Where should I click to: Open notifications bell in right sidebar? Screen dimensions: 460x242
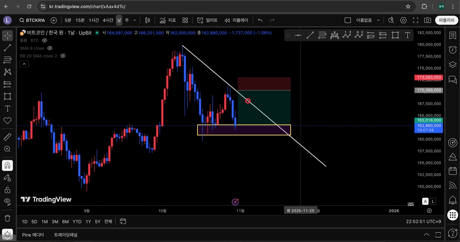pos(453,200)
